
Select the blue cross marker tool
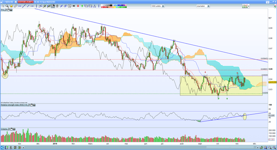click(61, 6)
